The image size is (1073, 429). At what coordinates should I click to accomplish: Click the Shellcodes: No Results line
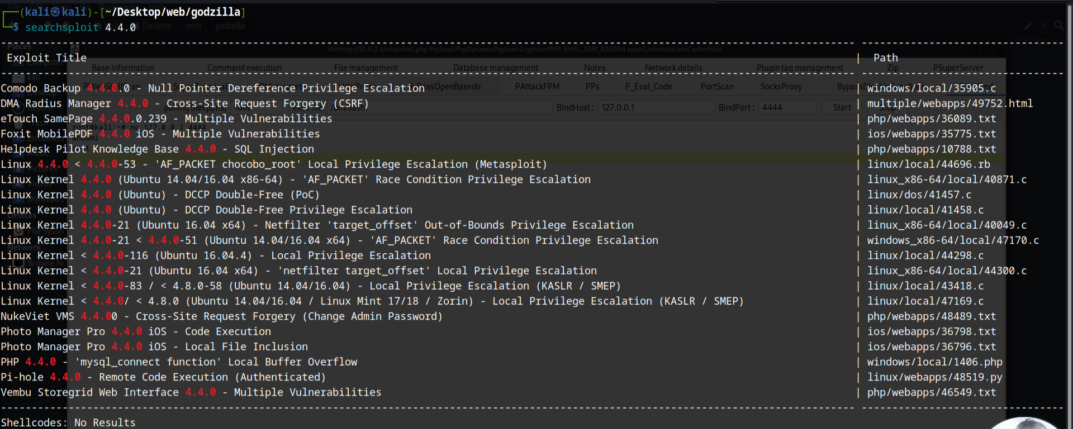[68, 422]
